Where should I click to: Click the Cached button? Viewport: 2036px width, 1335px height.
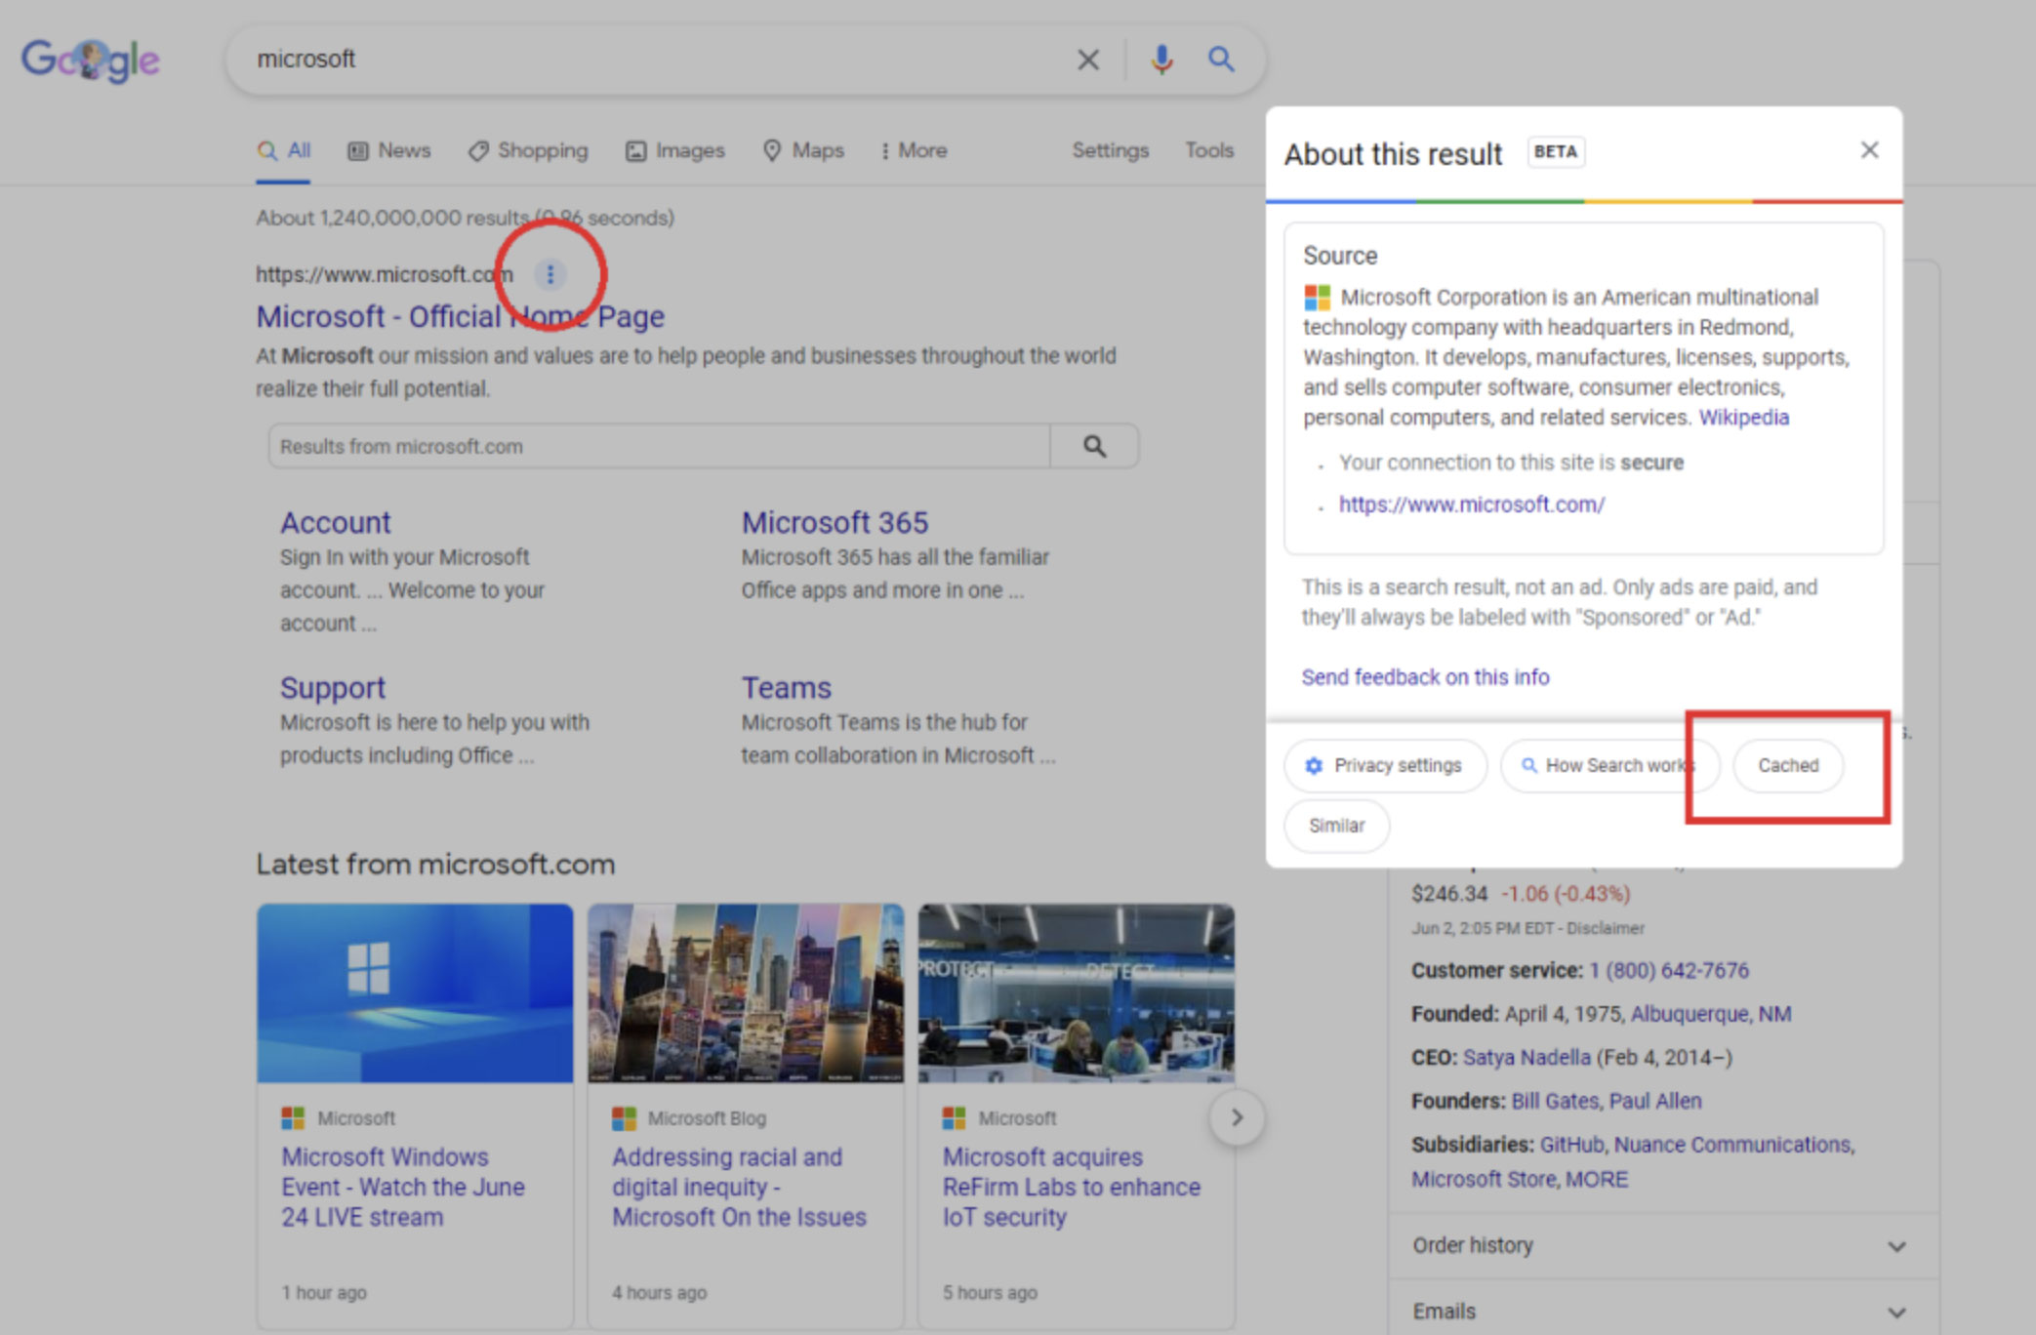[1788, 765]
